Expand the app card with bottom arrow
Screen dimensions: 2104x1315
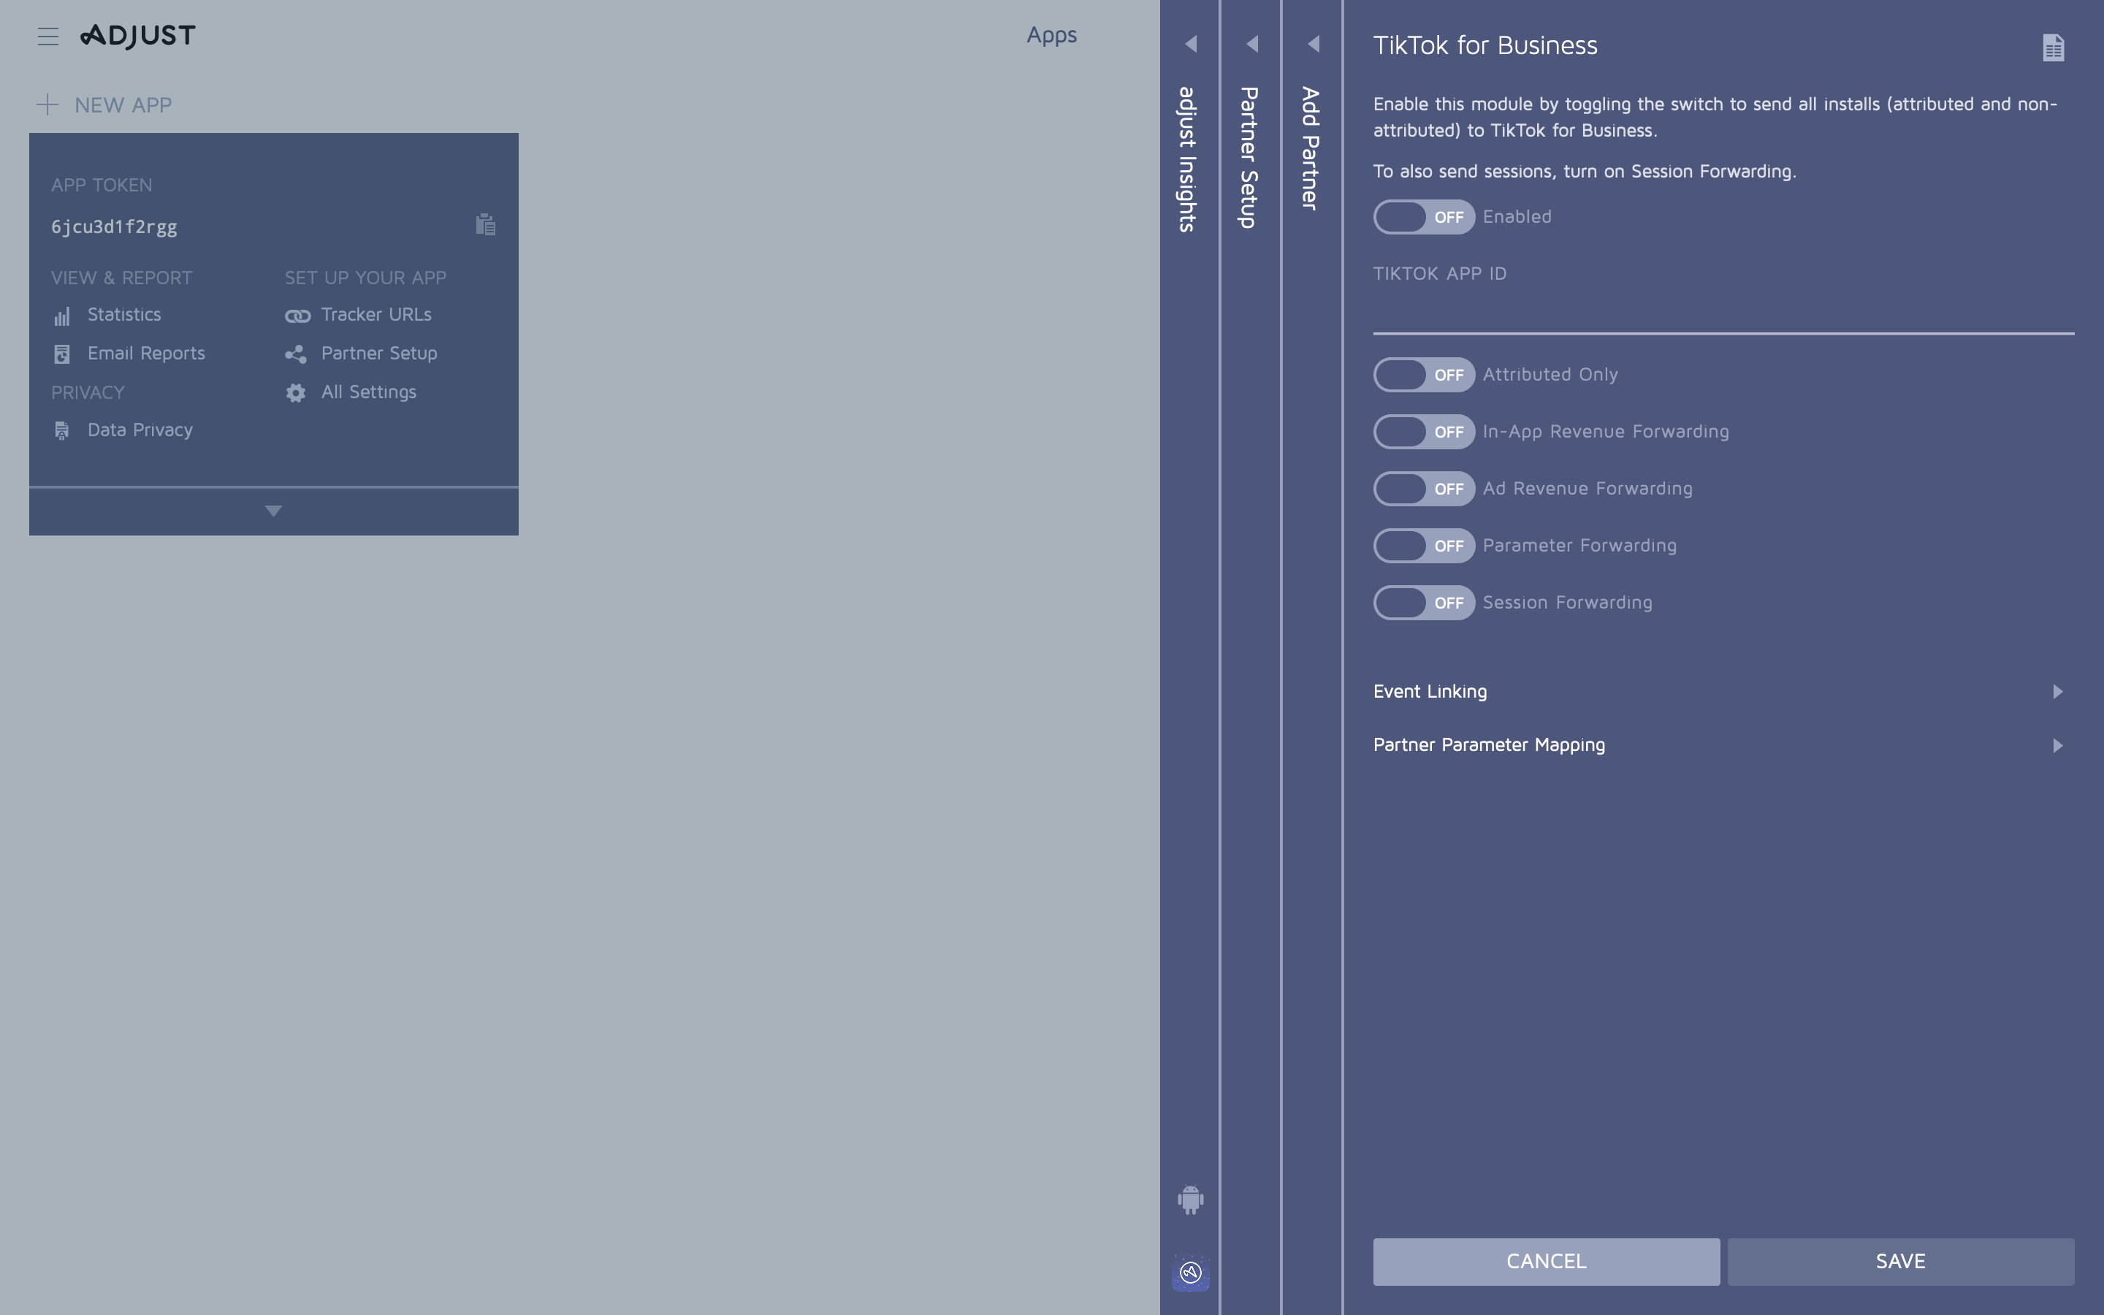point(273,511)
